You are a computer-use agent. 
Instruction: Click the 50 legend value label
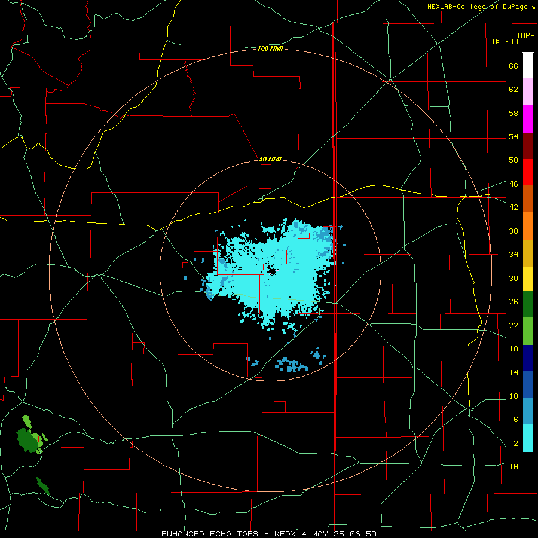coord(513,160)
